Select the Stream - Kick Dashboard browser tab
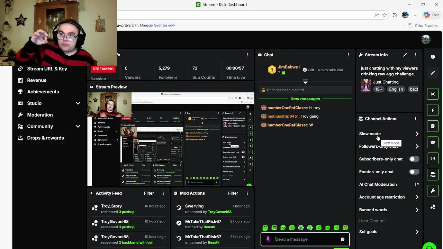The height and width of the screenshot is (249, 443). point(221,4)
